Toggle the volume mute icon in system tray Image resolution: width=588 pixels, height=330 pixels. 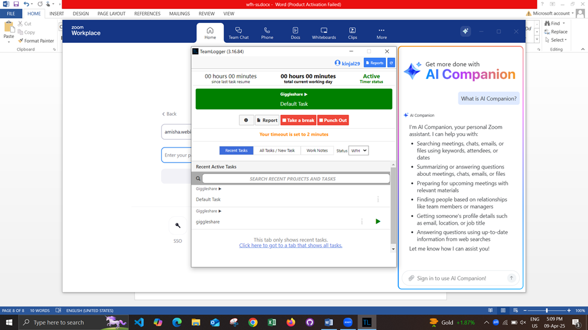click(523, 322)
